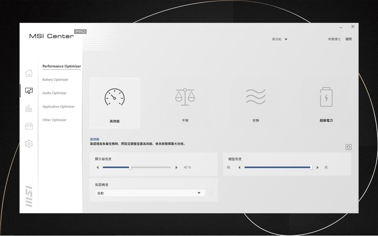The height and width of the screenshot is (236, 378).
Task: Minimize the MSI Center window
Action: (341, 27)
